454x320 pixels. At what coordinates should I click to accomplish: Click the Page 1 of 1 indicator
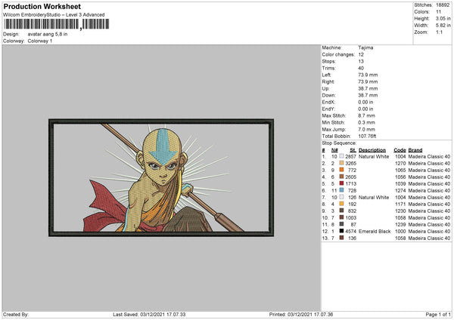pos(438,314)
